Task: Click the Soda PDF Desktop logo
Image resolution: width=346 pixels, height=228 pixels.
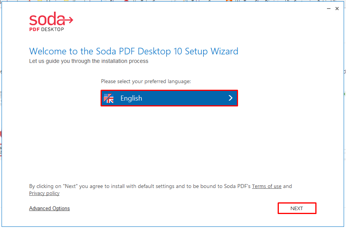Action: coord(51,21)
